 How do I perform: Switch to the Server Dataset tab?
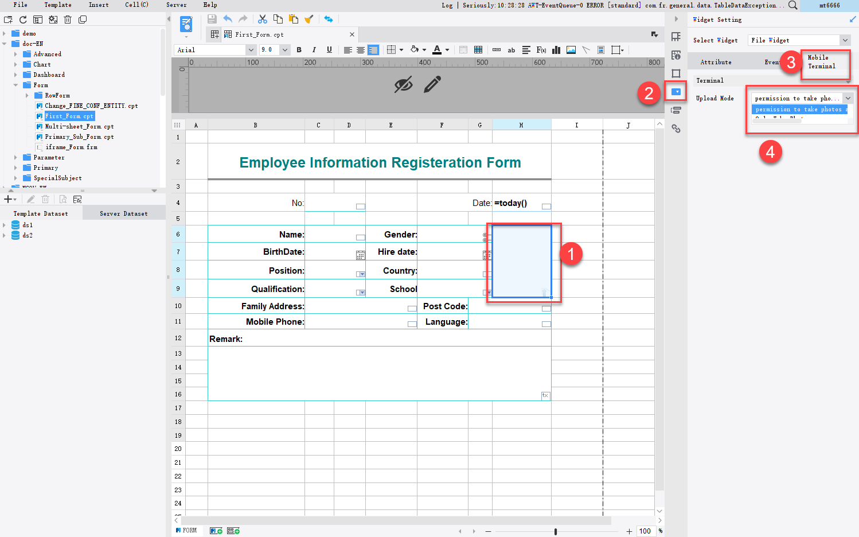(x=124, y=213)
